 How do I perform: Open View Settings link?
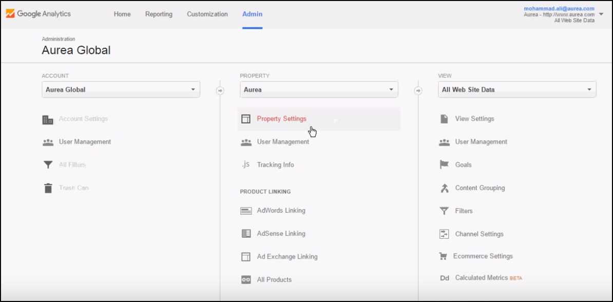click(x=474, y=119)
